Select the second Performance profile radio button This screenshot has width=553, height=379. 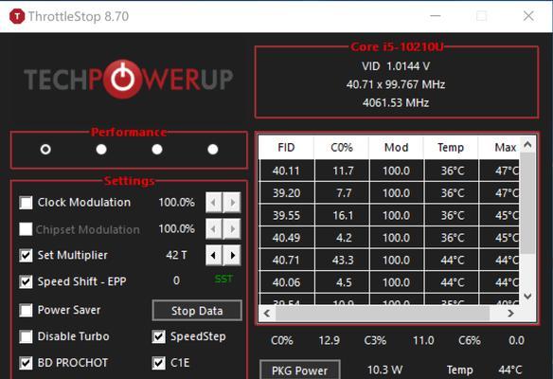click(x=101, y=150)
